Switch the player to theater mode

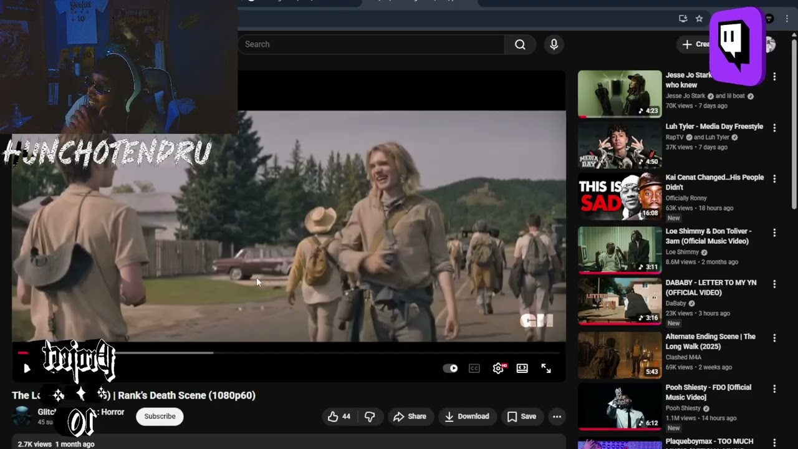(x=522, y=369)
